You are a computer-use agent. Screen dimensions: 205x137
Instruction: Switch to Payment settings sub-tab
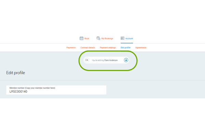(x=108, y=48)
